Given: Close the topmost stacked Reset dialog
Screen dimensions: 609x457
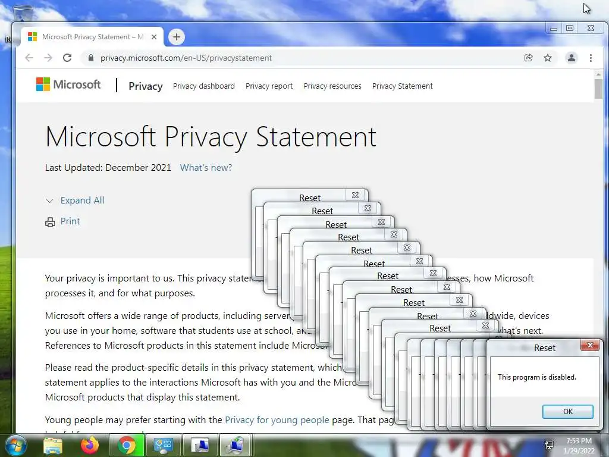Looking at the screenshot, I should (x=355, y=195).
